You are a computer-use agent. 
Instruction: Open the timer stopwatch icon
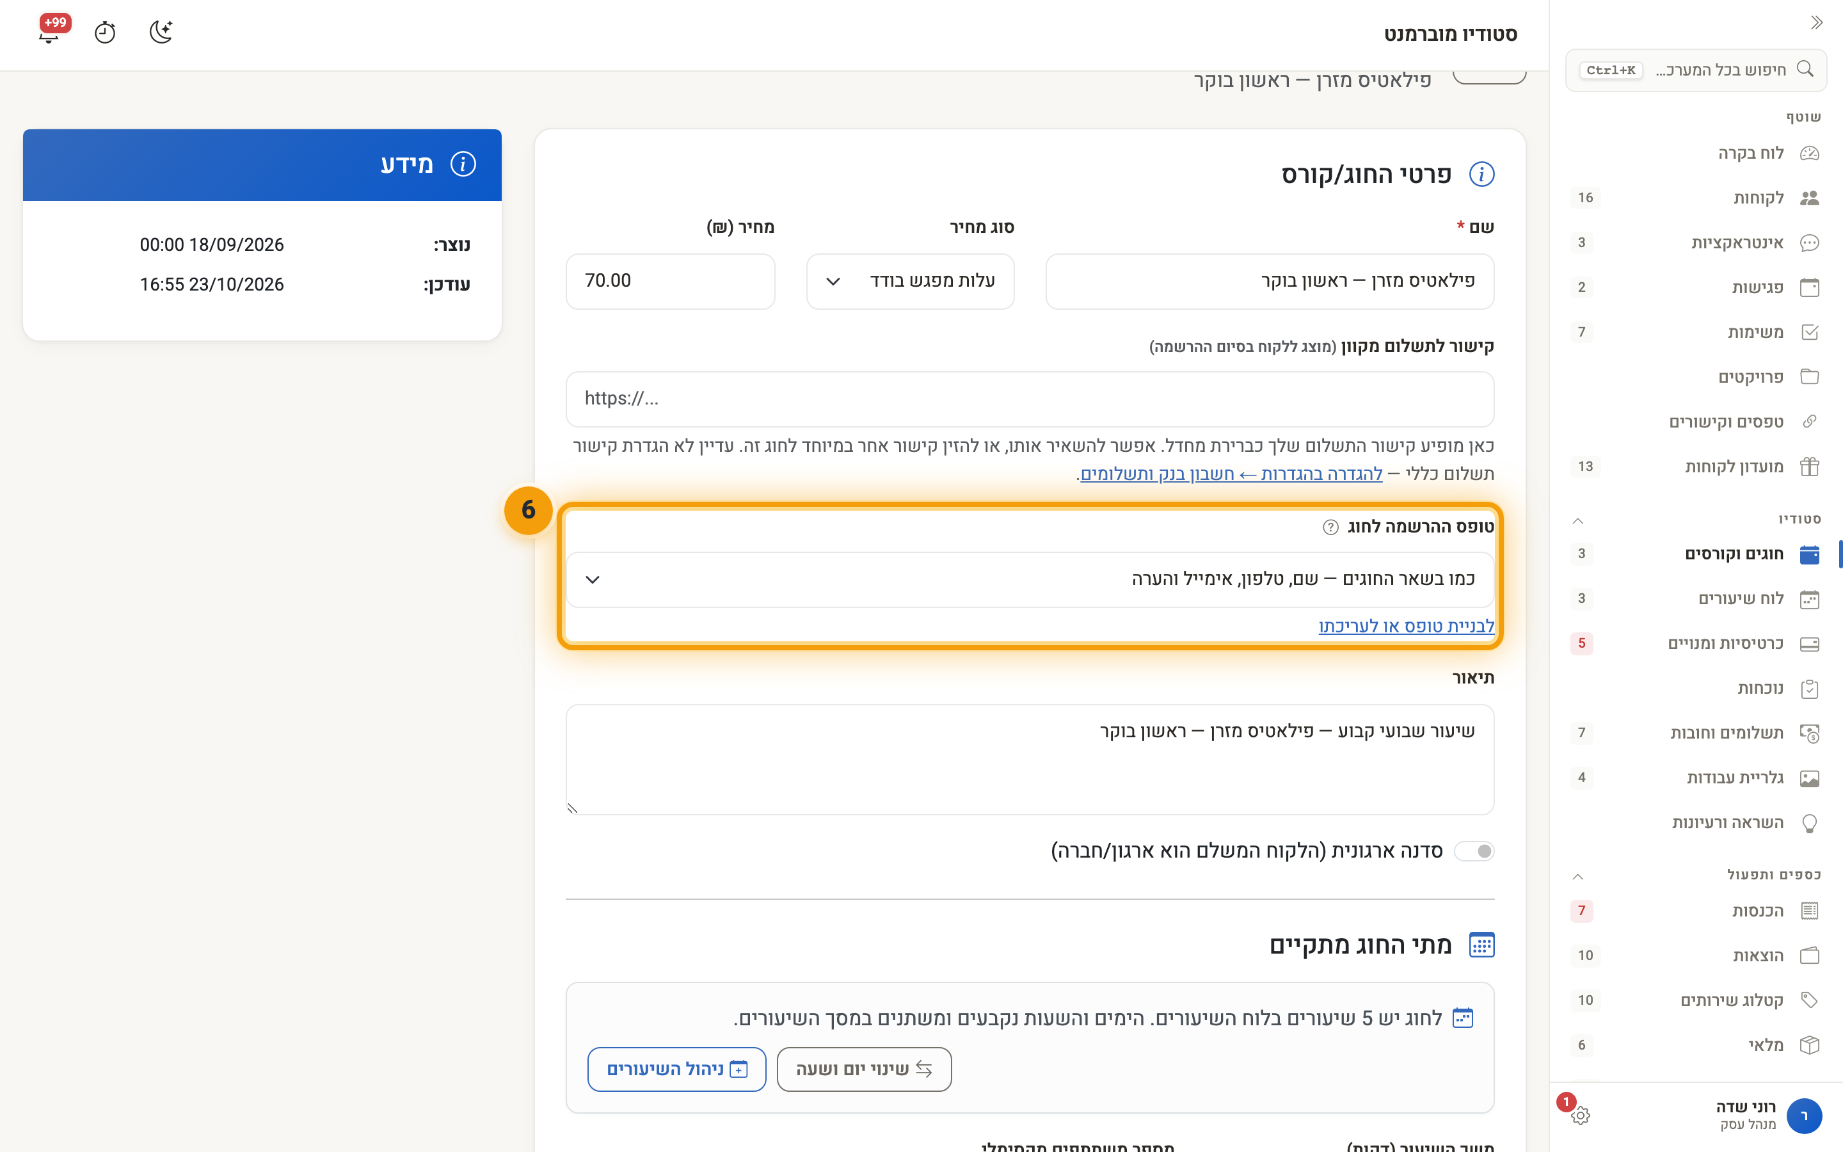point(105,33)
